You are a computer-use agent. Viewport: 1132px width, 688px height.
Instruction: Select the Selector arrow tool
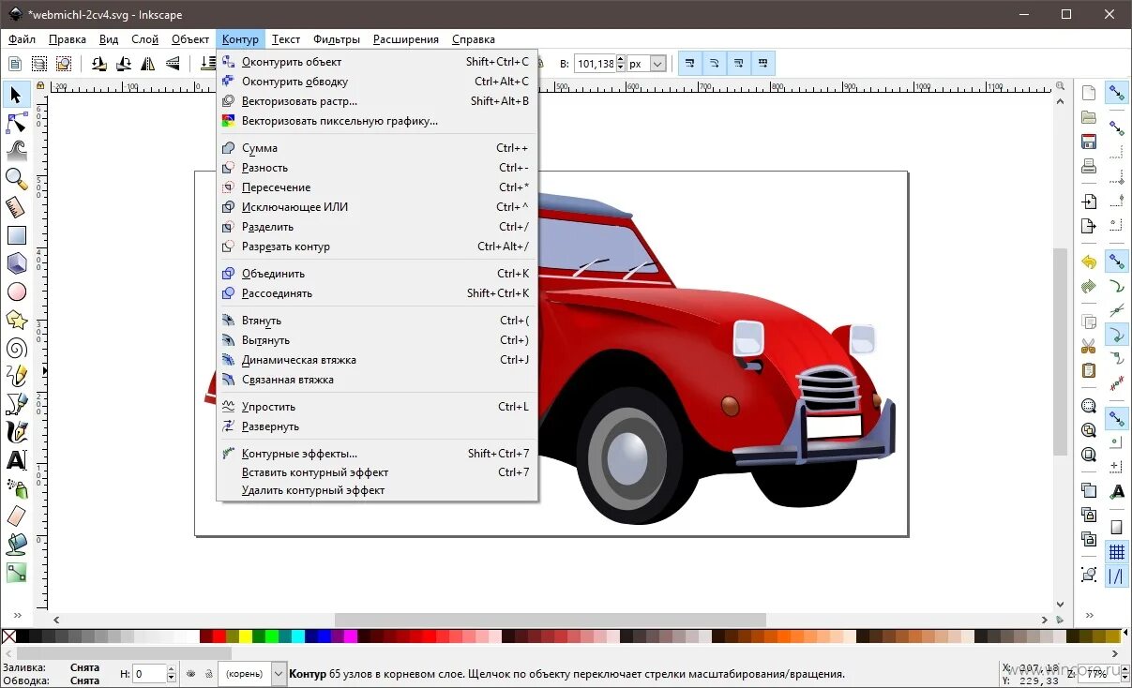16,94
